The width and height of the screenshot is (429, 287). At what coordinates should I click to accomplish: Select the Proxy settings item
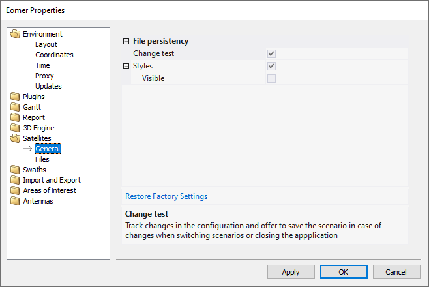[x=44, y=76]
